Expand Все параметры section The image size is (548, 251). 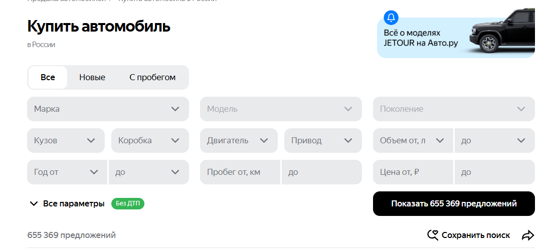[x=67, y=203]
